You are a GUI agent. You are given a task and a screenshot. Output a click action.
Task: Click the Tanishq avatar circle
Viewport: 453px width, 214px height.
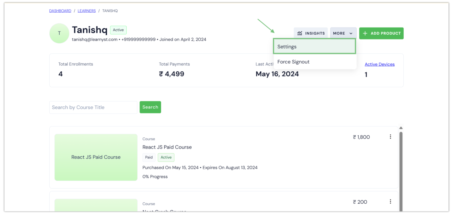tap(59, 33)
